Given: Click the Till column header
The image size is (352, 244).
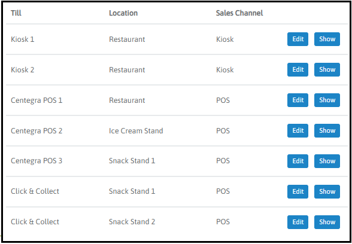Looking at the screenshot, I should [x=16, y=13].
